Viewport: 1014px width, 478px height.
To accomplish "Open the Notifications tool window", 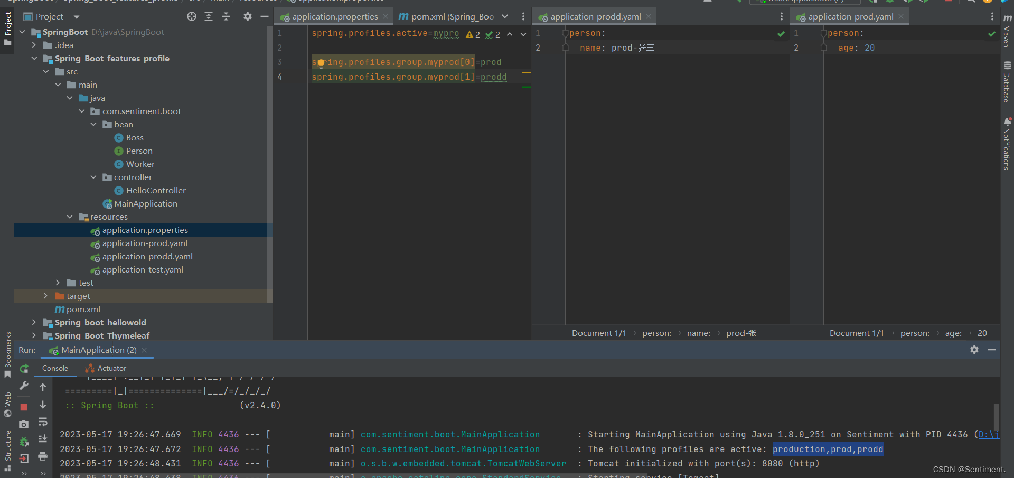I will 1007,144.
